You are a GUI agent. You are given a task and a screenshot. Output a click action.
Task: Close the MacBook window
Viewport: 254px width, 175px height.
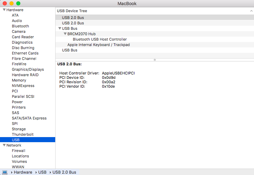pyautogui.click(x=5, y=3)
